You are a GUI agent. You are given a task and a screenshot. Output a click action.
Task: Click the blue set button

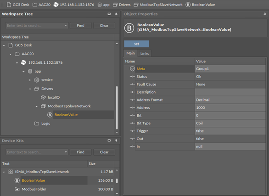pyautogui.click(x=136, y=44)
